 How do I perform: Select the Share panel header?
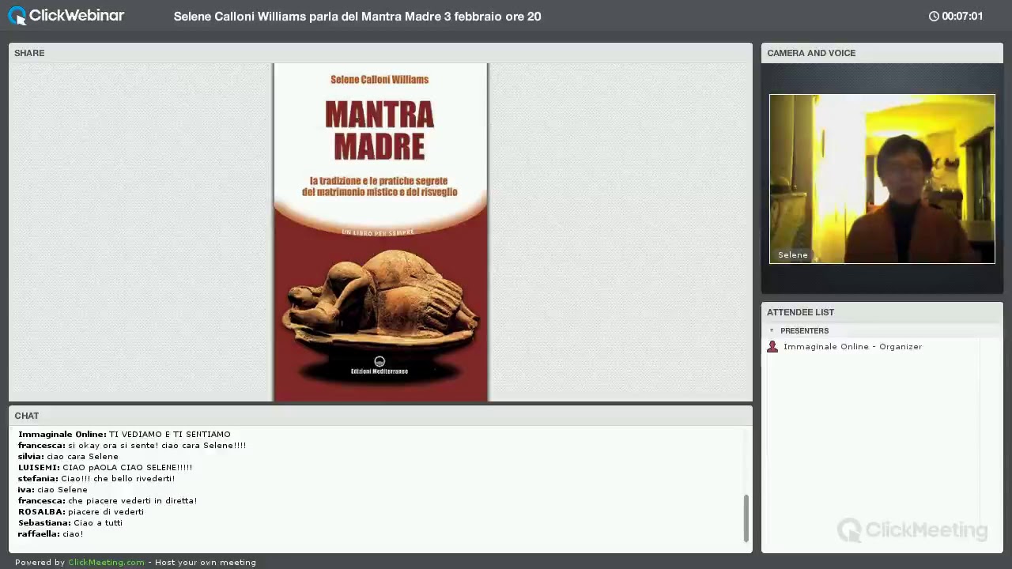(380, 53)
